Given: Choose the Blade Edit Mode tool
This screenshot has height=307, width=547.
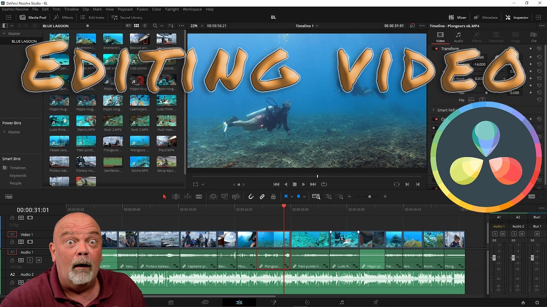Looking at the screenshot, I should tap(199, 197).
